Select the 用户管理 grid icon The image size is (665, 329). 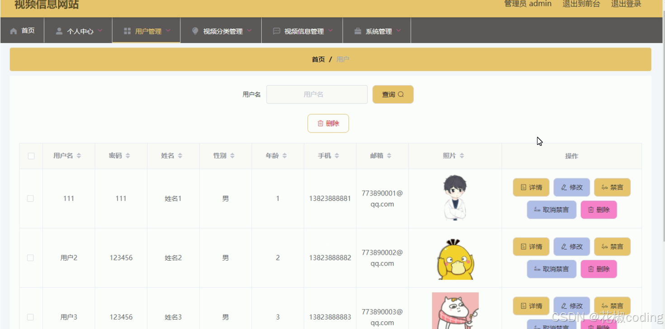coord(127,30)
